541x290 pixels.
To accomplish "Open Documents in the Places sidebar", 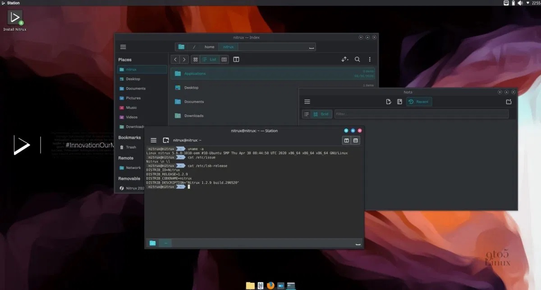I will [x=135, y=89].
